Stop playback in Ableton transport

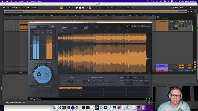coord(80,8)
